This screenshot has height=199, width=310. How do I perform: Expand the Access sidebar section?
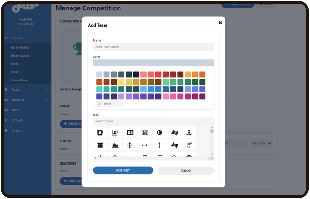tap(27, 90)
